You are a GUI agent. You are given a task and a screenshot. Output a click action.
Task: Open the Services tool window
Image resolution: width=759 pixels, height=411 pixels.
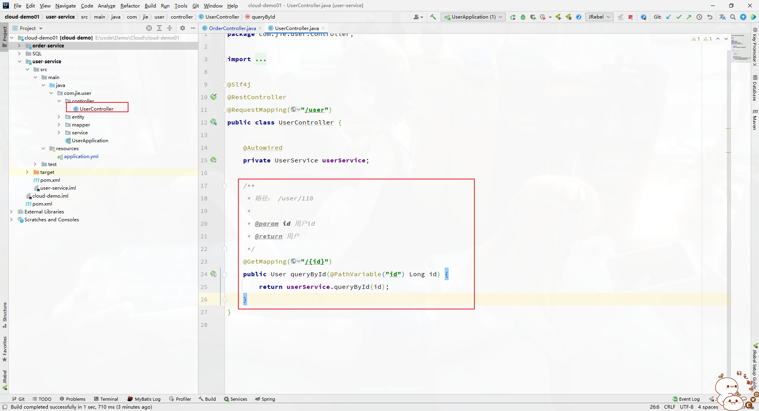coord(236,399)
